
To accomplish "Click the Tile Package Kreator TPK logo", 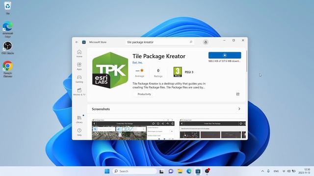I will pos(110,70).
